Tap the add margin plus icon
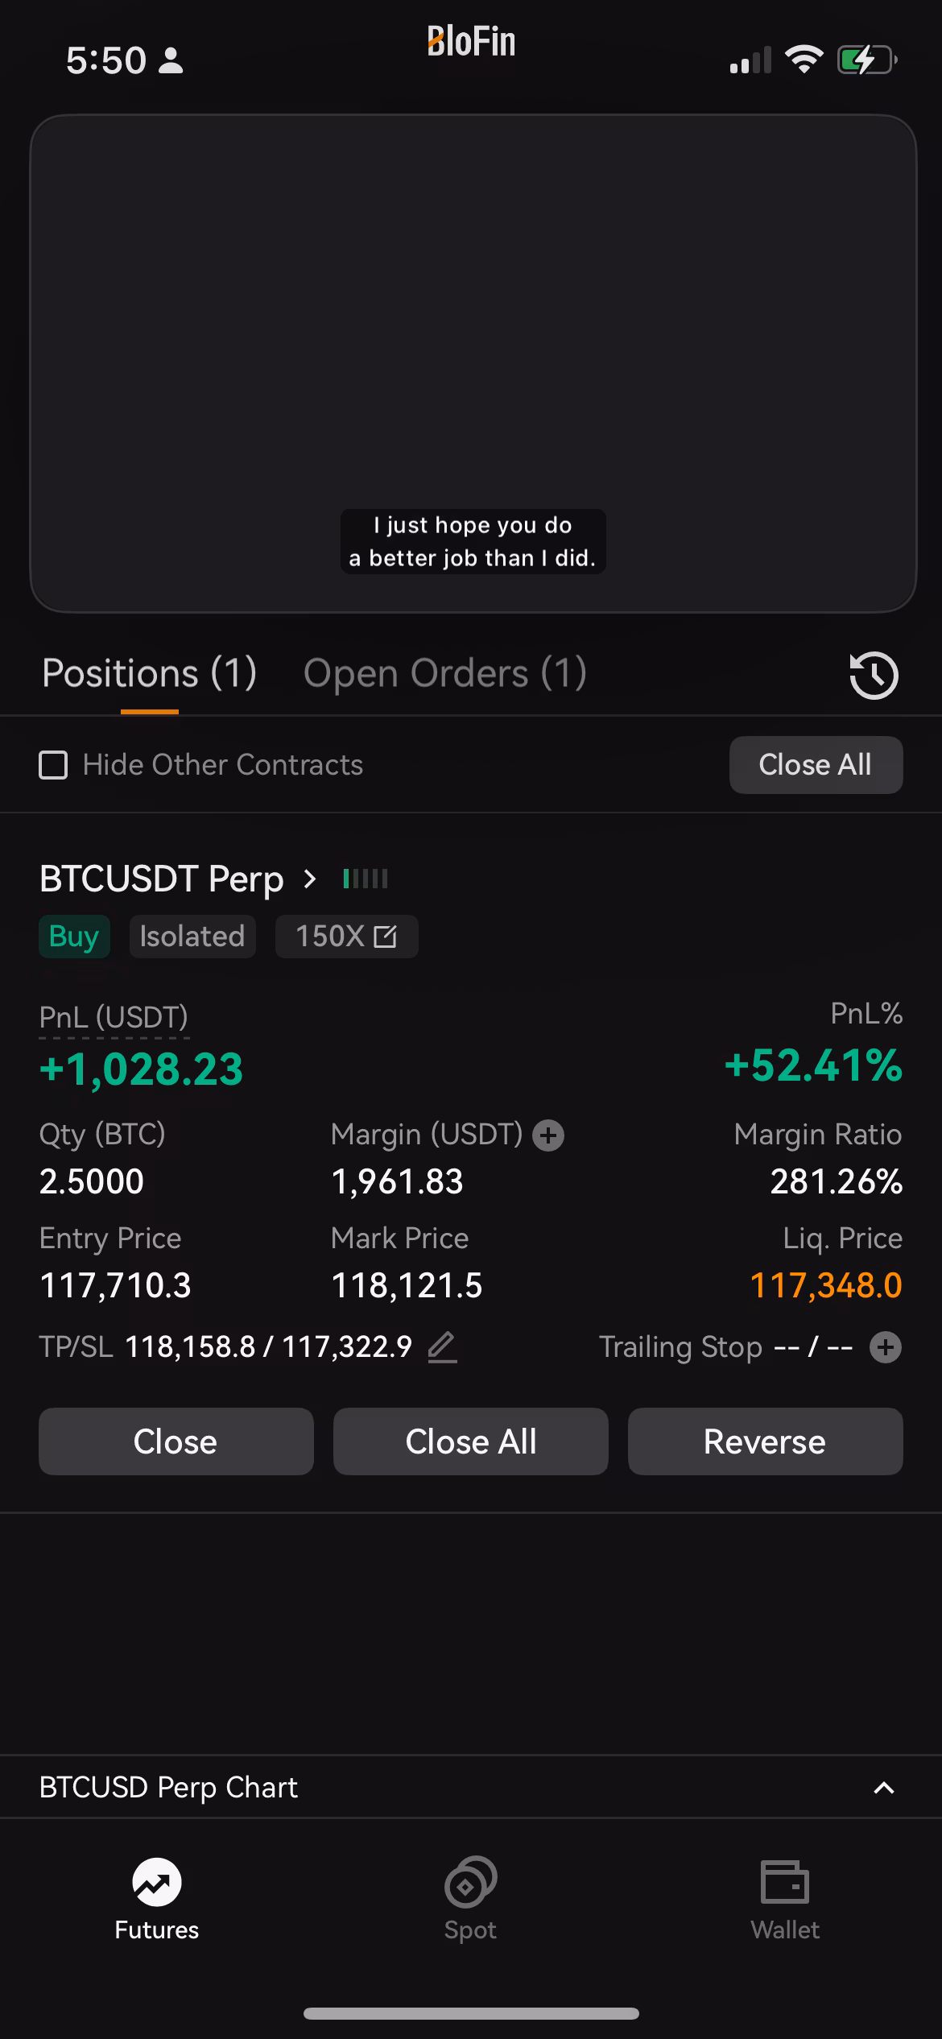Screen dimensions: 942x2039 [548, 1135]
